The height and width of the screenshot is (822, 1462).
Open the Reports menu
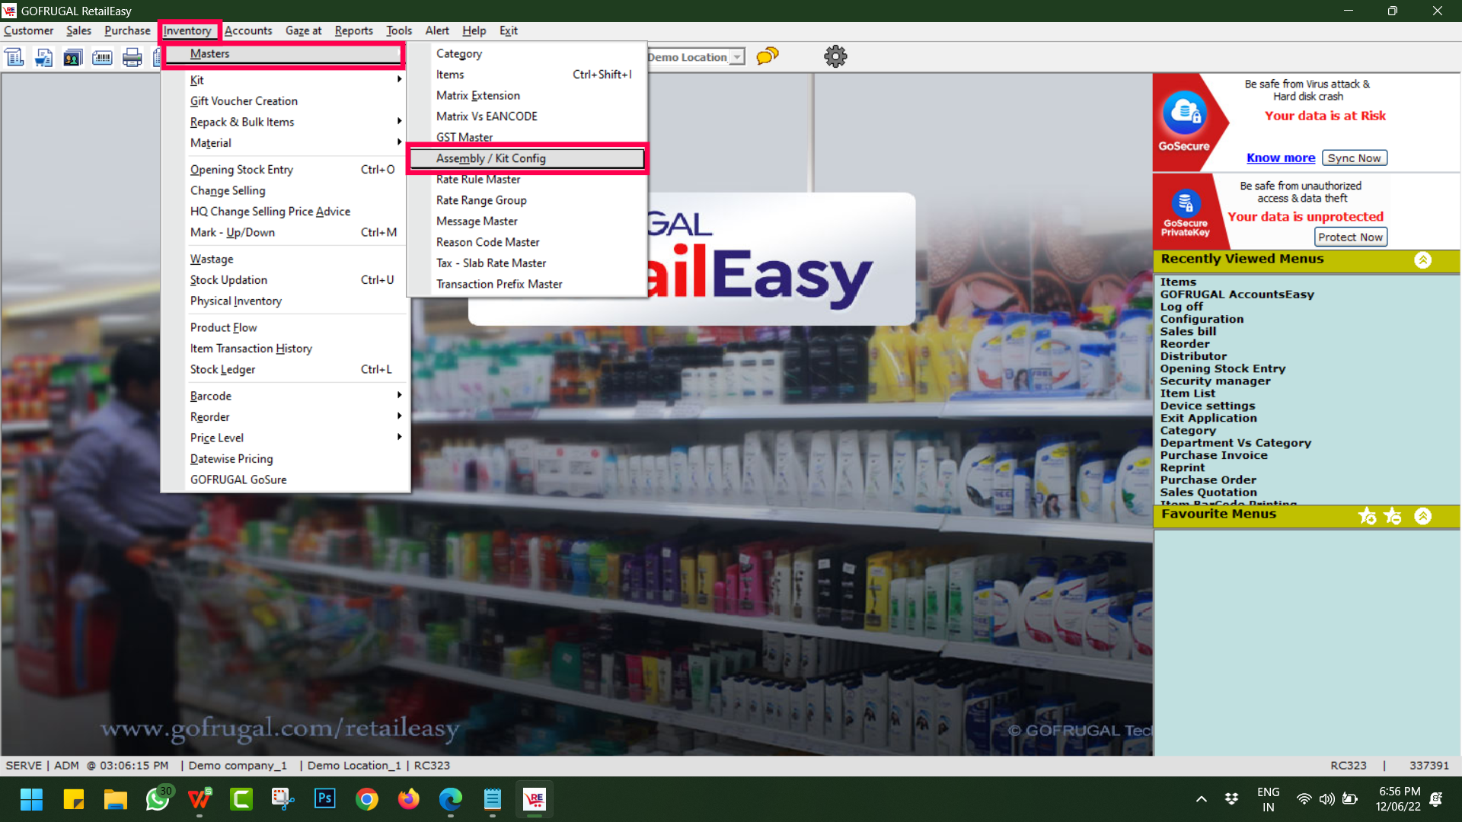(x=353, y=30)
